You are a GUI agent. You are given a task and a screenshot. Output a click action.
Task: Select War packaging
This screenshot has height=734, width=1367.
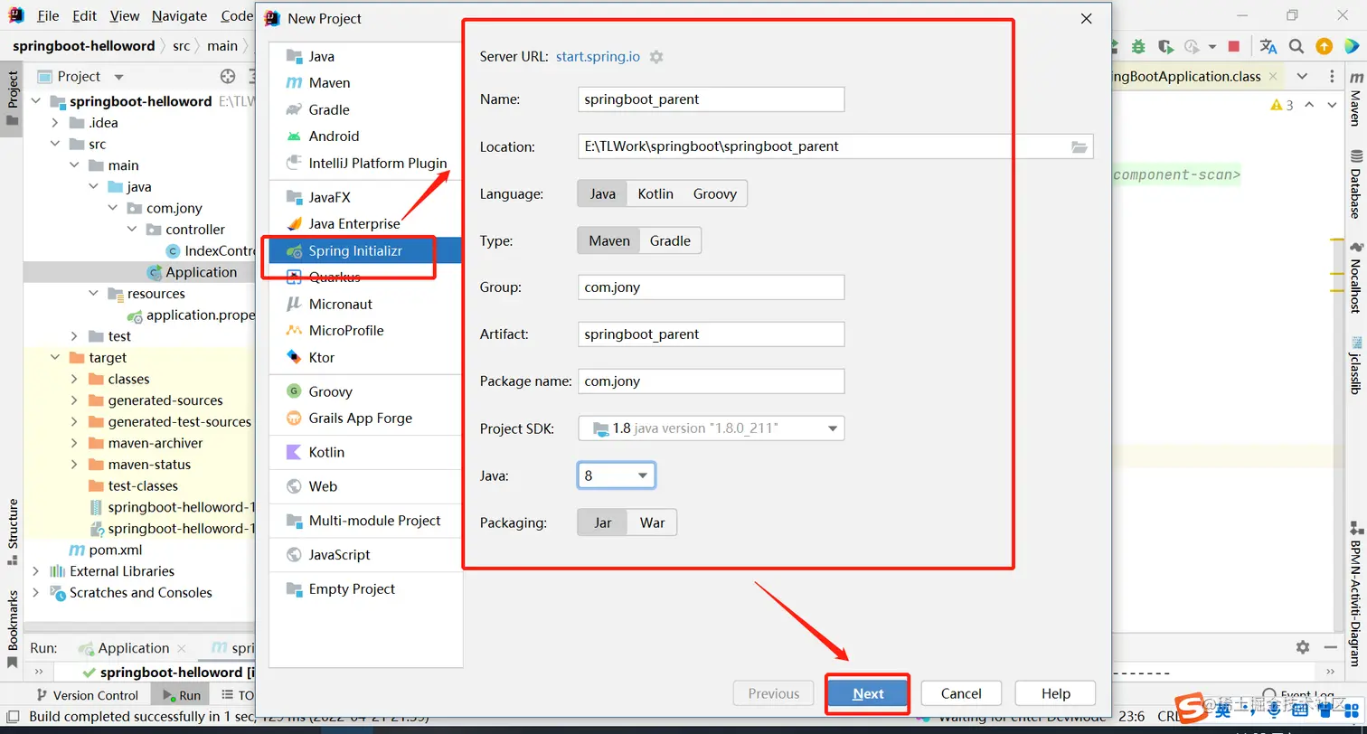pos(652,522)
